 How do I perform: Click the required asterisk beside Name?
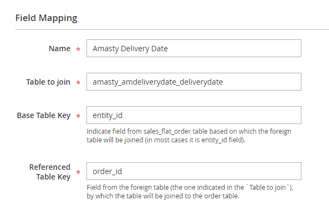[78, 49]
